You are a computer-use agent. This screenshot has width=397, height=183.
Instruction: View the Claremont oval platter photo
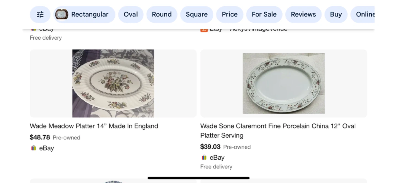[x=283, y=83]
